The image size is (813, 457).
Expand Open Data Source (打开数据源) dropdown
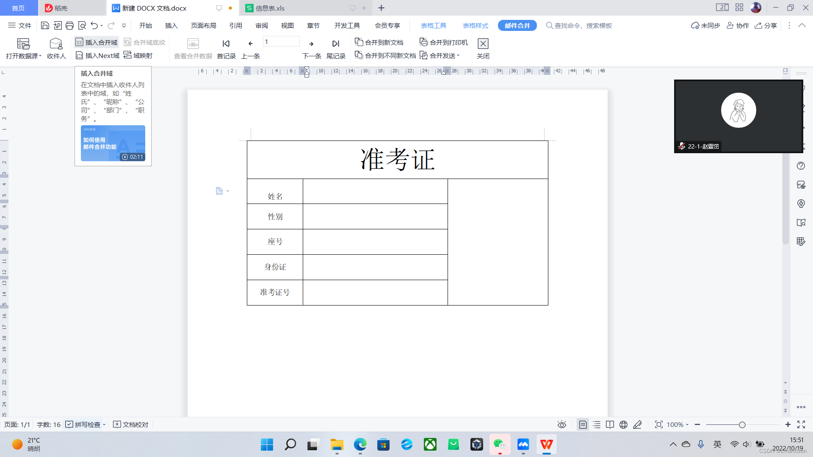tap(40, 56)
